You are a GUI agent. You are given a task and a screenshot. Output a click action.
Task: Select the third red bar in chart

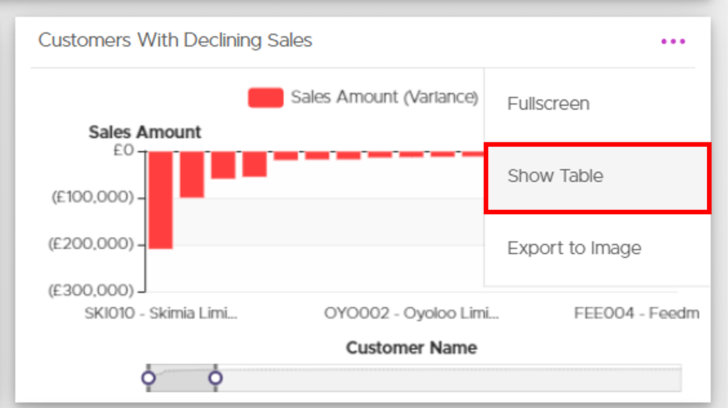223,165
